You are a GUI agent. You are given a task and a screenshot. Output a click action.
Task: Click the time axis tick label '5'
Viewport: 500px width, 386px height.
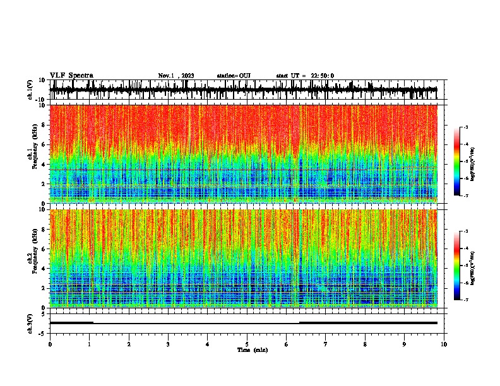(x=247, y=344)
